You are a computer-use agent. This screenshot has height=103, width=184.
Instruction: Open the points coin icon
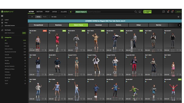tap(172, 12)
